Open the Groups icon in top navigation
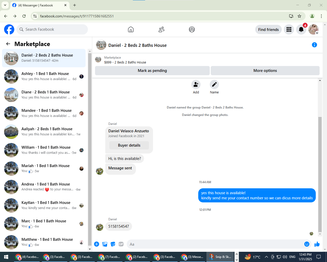Image resolution: width=327 pixels, height=262 pixels. tap(192, 29)
